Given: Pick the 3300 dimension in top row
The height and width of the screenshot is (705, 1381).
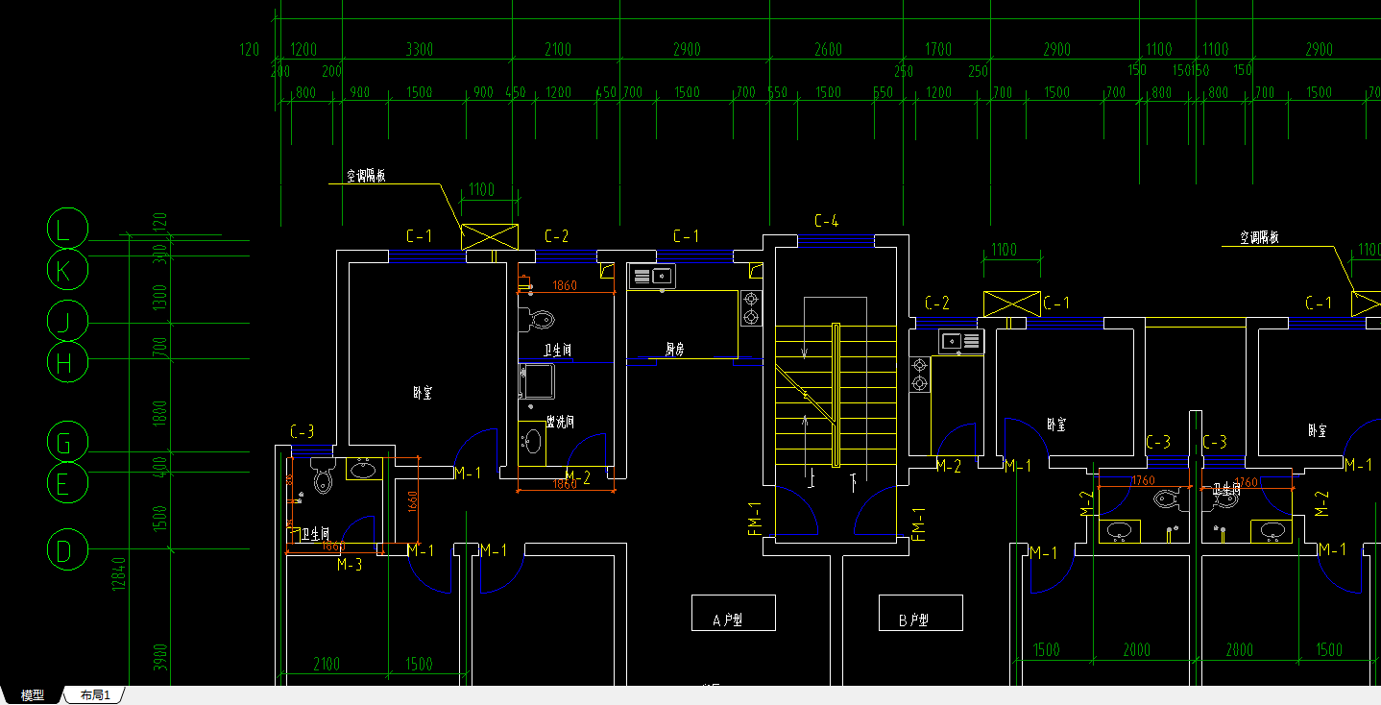Looking at the screenshot, I should coord(419,50).
